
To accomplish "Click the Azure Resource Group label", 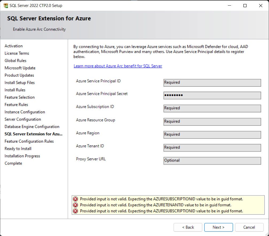I will tap(96, 120).
